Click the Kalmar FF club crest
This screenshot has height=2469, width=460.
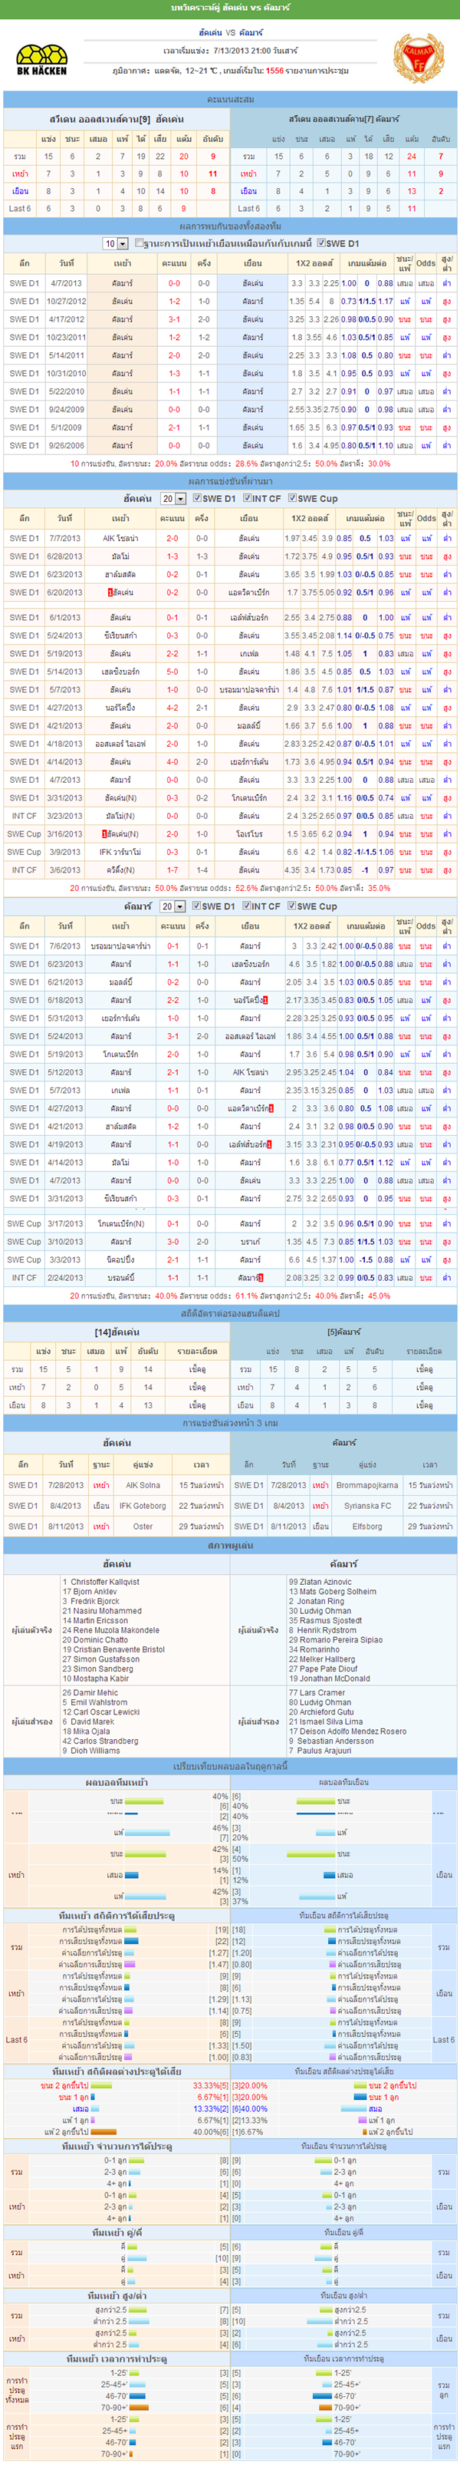point(418,58)
